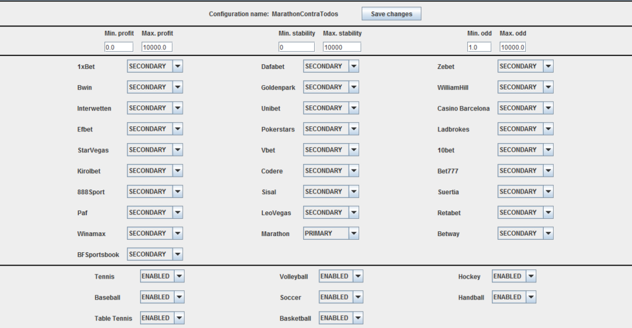
Task: Open the Bet777 role dropdown
Action: (526, 171)
